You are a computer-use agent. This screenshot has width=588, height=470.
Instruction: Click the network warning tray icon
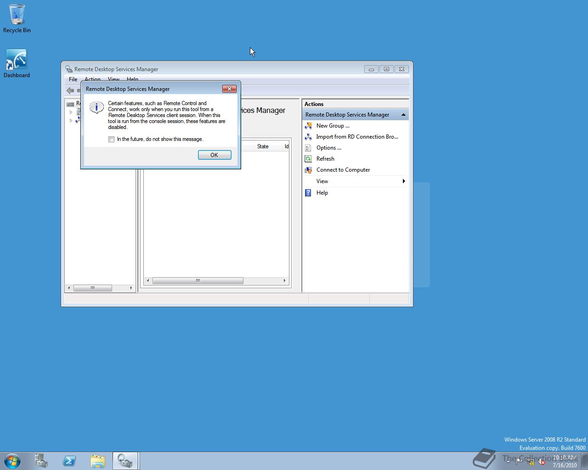(x=531, y=462)
